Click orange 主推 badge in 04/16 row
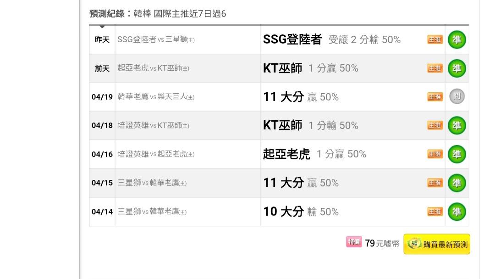This screenshot has height=279, width=495. (435, 154)
